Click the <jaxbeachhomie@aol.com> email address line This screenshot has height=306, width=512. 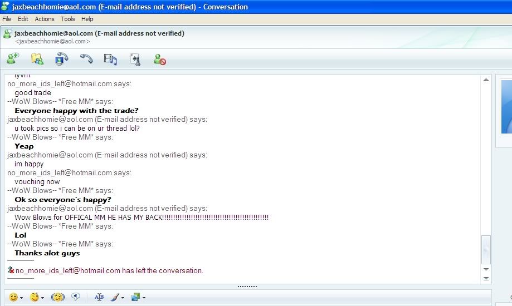tap(52, 41)
